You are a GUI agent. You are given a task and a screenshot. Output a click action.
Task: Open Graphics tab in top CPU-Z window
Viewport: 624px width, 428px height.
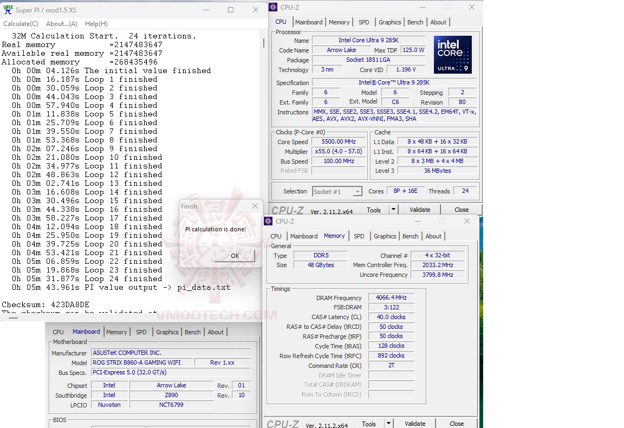point(389,22)
